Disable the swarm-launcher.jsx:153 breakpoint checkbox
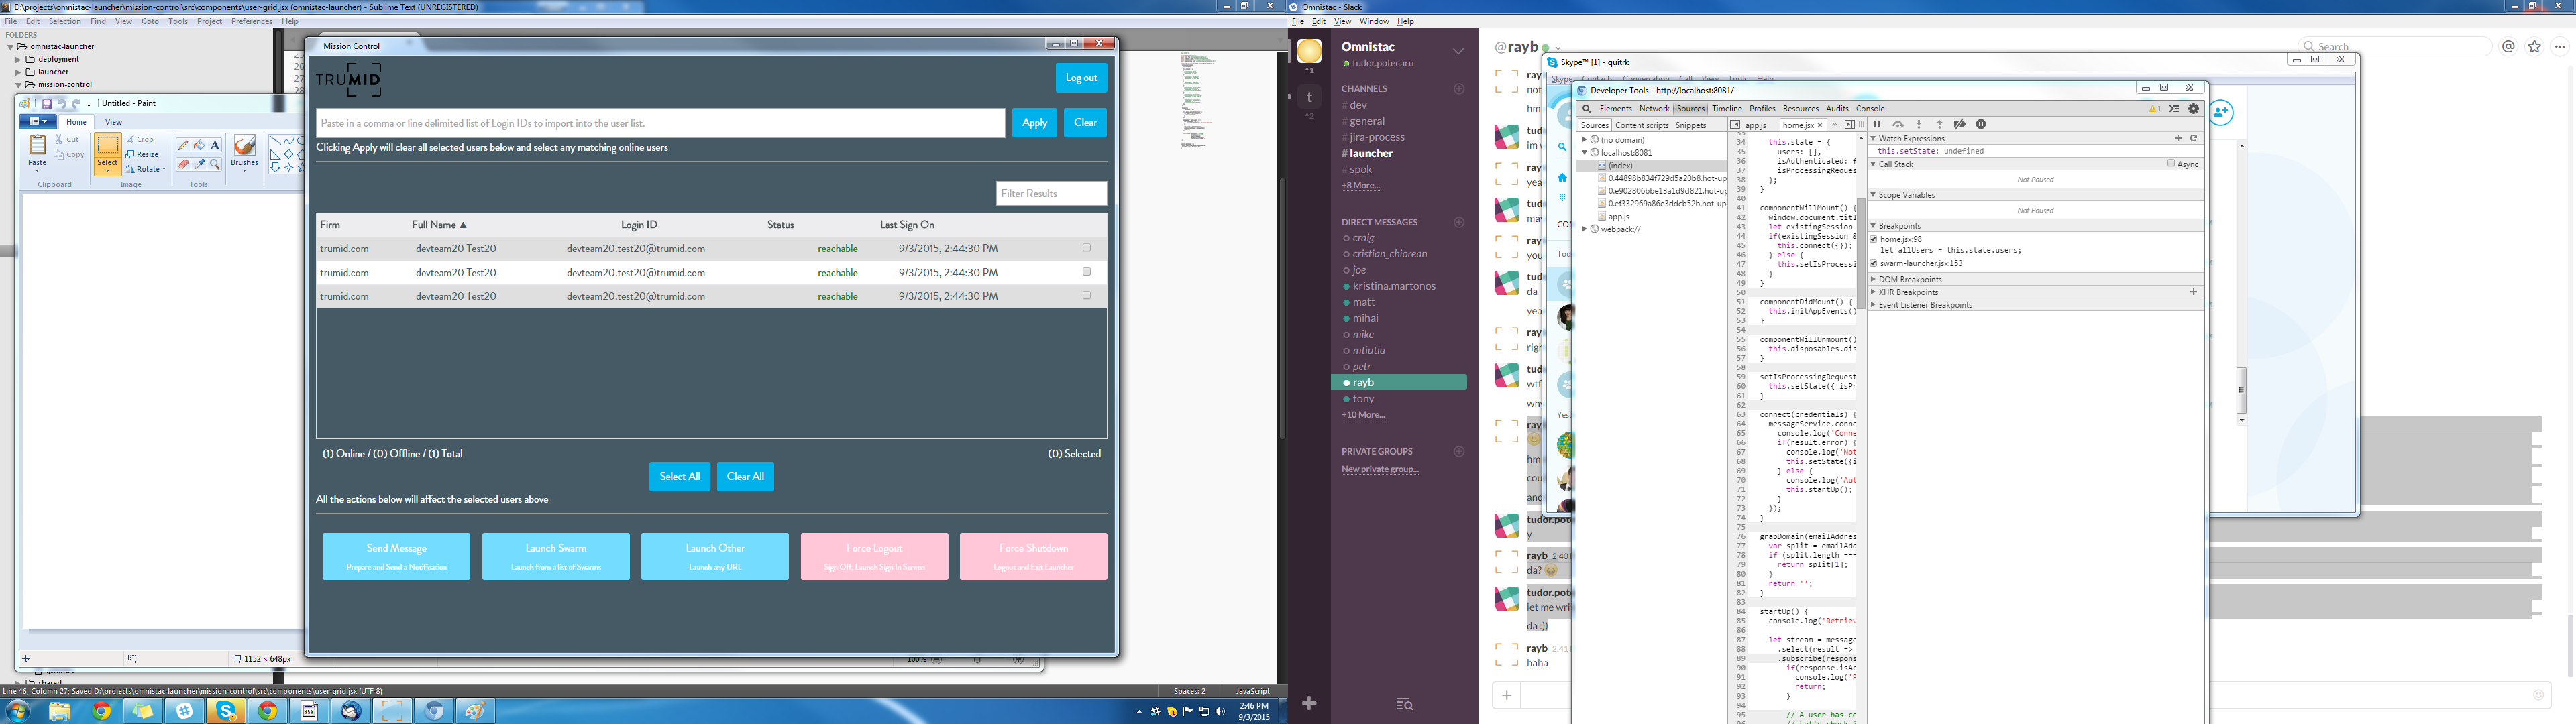Screen dimensions: 2576x724 [x=1874, y=263]
